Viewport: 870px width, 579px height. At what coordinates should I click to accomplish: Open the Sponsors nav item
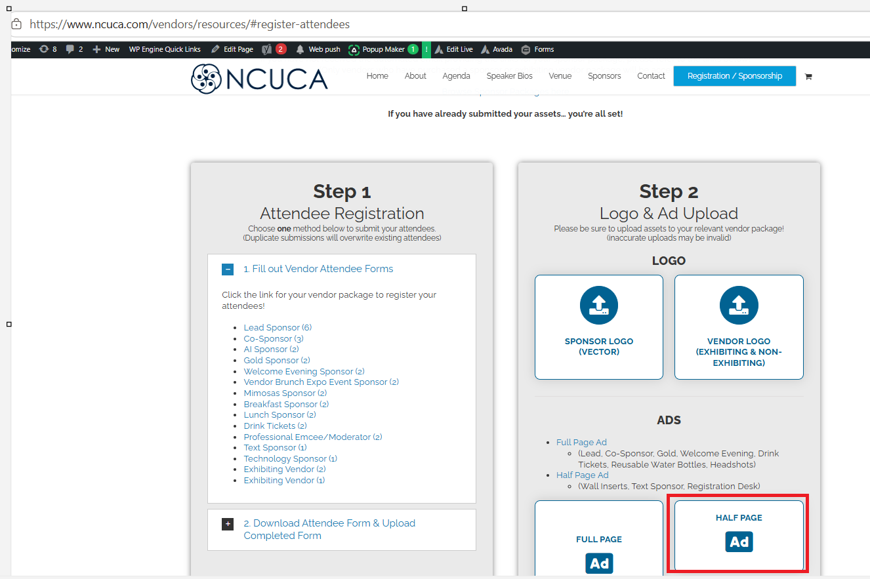click(x=604, y=76)
